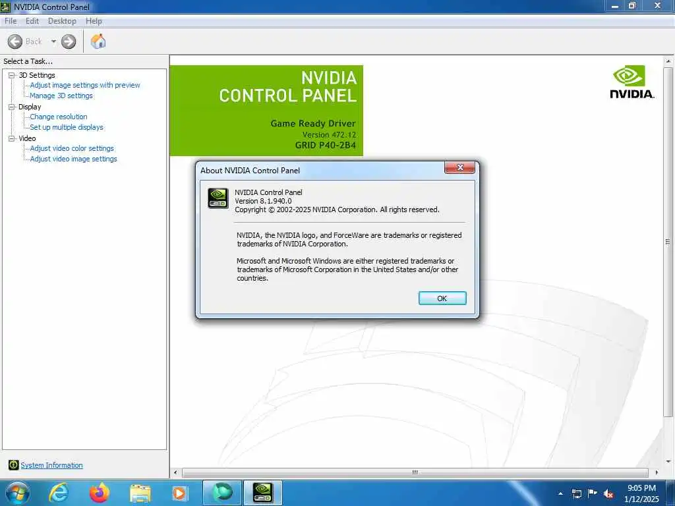Click the scroll up arrow
Image resolution: width=675 pixels, height=506 pixels.
click(668, 61)
